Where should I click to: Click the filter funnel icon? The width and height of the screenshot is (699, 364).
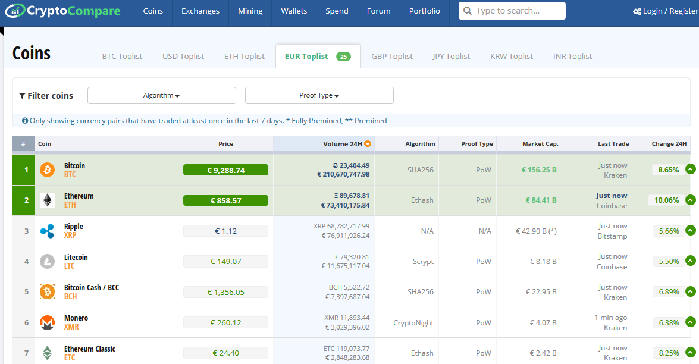pos(22,96)
